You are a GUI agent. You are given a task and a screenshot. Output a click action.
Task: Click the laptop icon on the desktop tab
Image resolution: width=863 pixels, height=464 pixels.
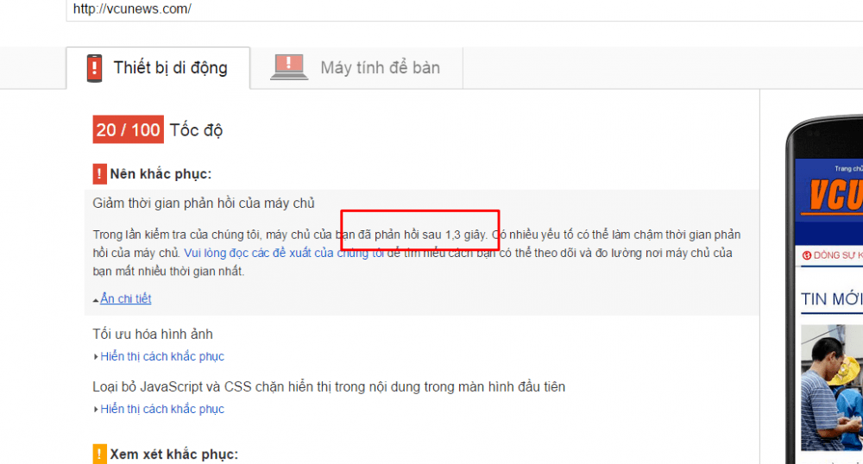[x=289, y=67]
